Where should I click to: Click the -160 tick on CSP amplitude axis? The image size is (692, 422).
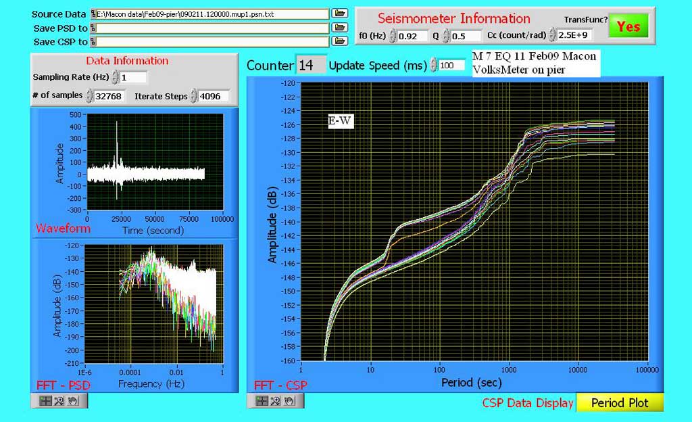tap(288, 360)
